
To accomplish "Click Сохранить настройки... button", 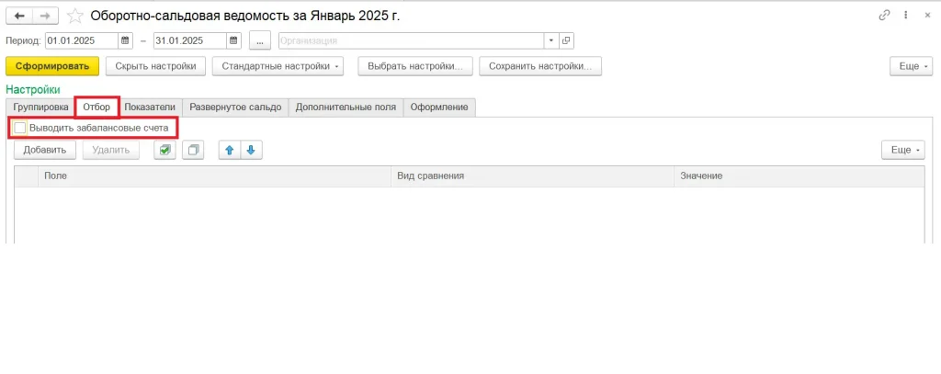I will point(540,66).
